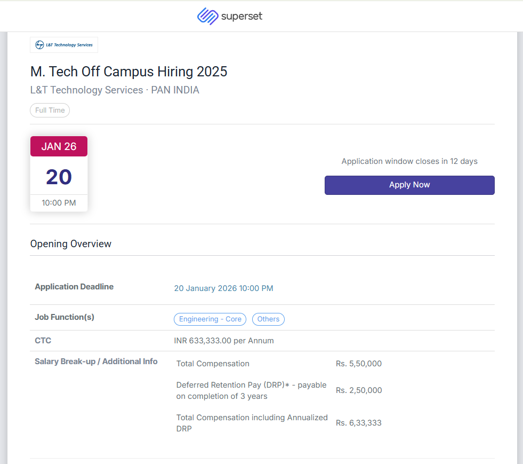The image size is (523, 464).
Task: Click the superset wordmark text in the header
Action: pyautogui.click(x=242, y=16)
